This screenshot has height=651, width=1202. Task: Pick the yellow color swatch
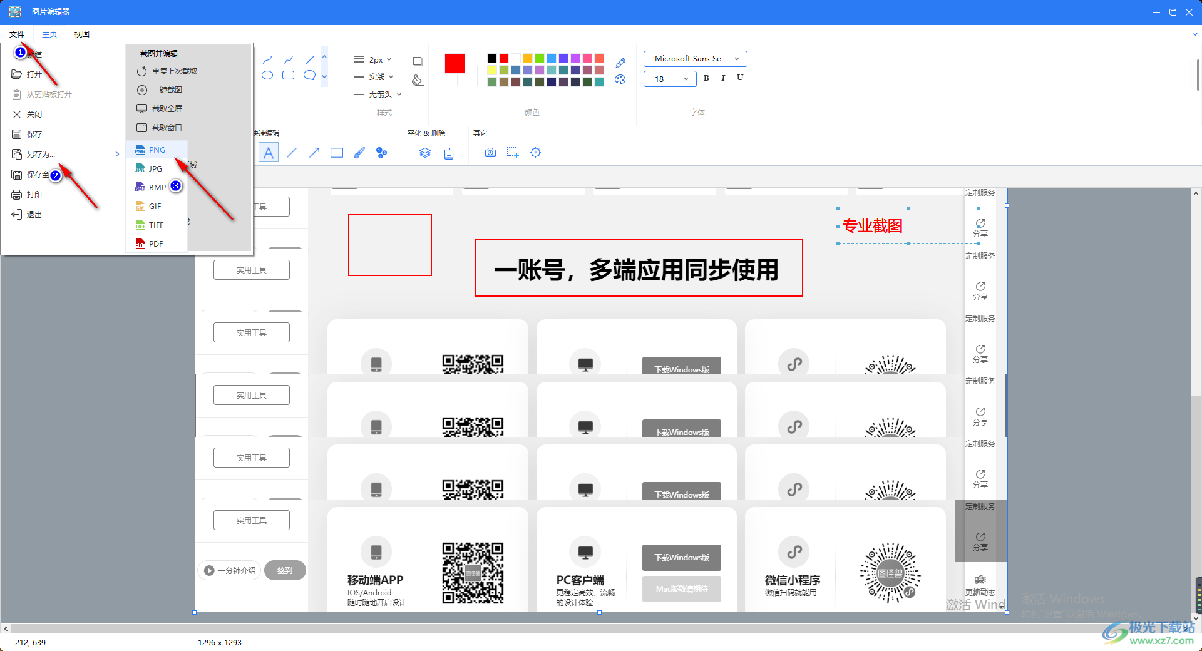click(492, 70)
